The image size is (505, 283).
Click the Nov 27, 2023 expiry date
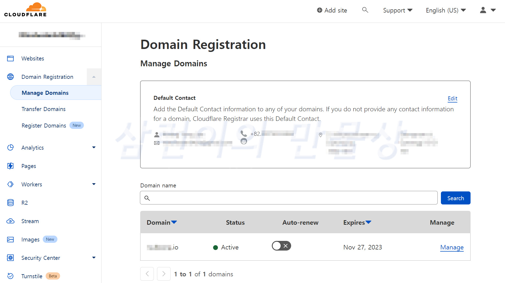point(363,247)
